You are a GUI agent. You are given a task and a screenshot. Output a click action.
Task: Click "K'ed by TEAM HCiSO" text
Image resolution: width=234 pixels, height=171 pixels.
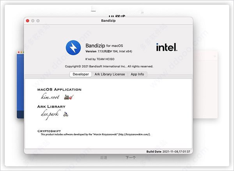(100, 59)
